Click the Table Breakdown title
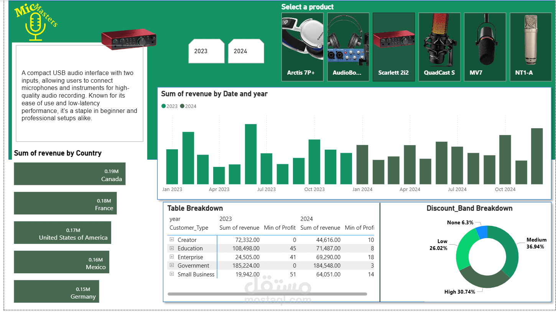The width and height of the screenshot is (556, 312). (x=195, y=208)
